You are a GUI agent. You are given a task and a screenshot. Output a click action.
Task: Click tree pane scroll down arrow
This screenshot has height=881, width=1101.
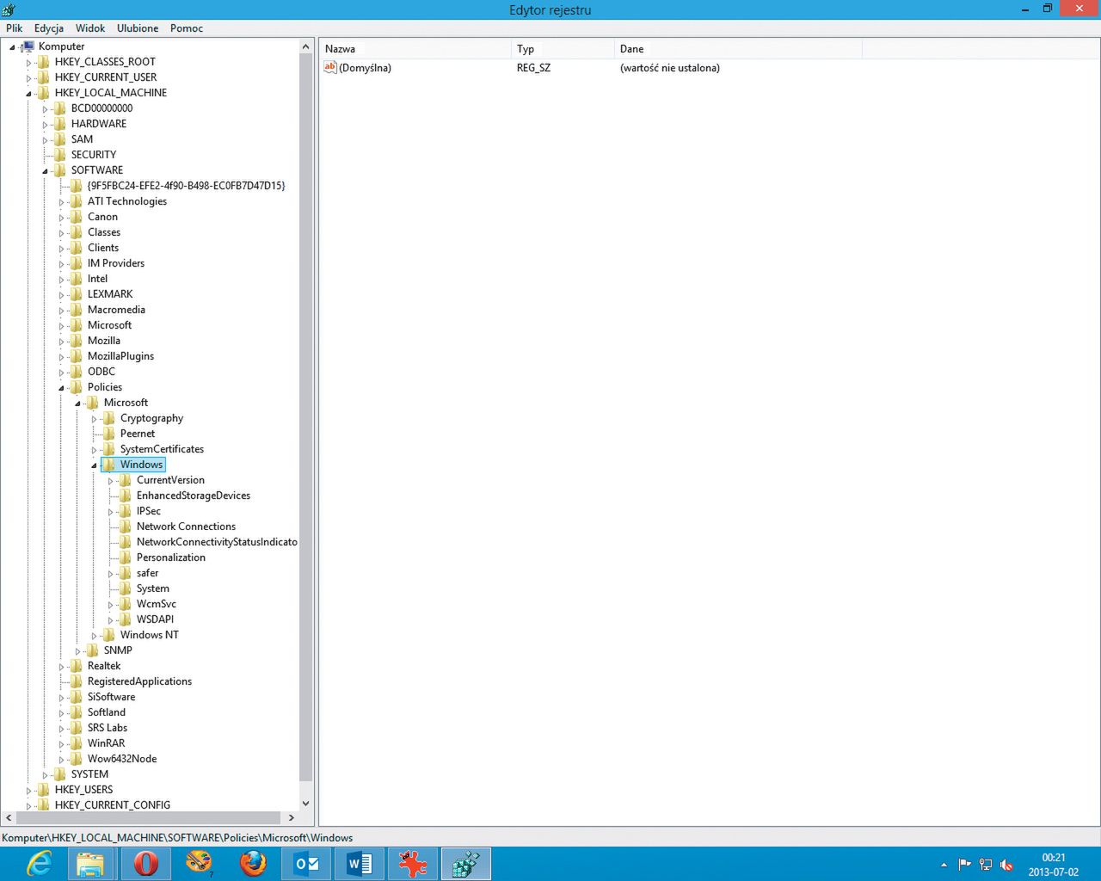point(305,804)
